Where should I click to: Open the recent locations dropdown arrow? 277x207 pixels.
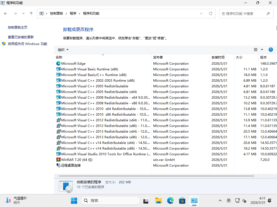click(x=23, y=13)
